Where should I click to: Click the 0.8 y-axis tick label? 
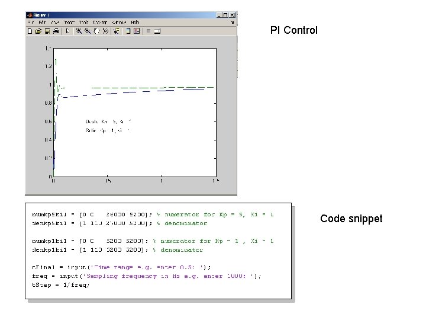coord(48,103)
